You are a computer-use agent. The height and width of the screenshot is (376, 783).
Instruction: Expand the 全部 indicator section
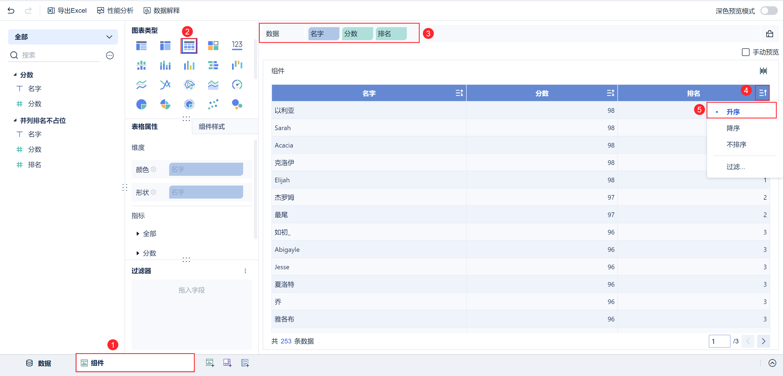tap(138, 234)
